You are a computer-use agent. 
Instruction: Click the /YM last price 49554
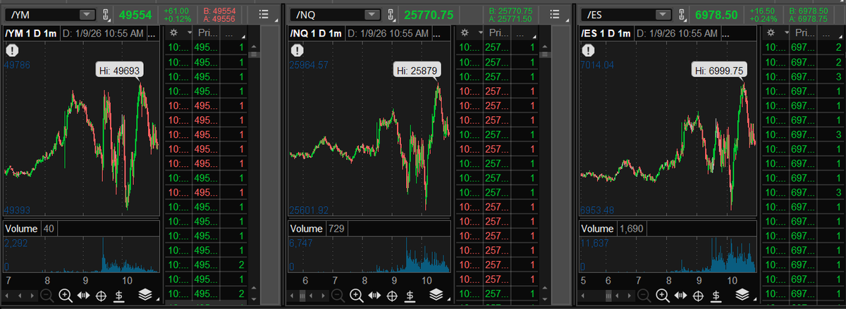tap(135, 15)
